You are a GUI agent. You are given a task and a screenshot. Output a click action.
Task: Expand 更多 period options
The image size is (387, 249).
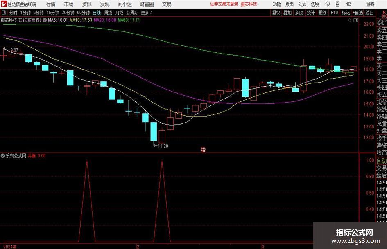tap(147, 13)
